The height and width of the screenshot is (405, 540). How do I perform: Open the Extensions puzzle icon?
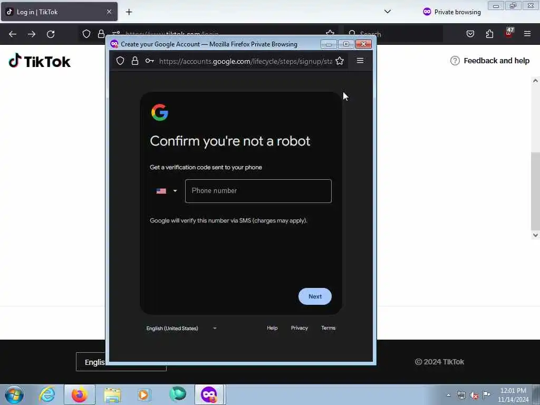489,34
